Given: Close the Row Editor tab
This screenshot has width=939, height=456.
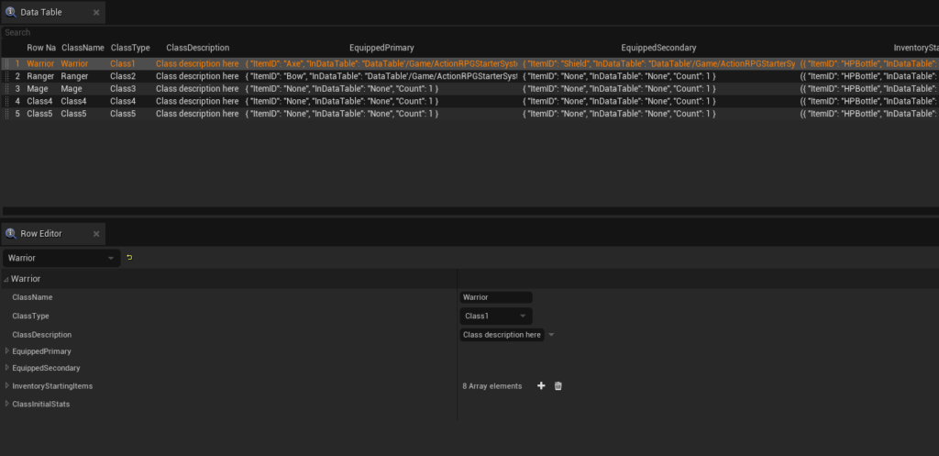Looking at the screenshot, I should (x=95, y=234).
